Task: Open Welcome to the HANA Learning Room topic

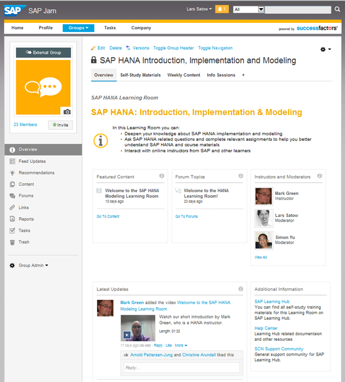Action: [x=206, y=193]
